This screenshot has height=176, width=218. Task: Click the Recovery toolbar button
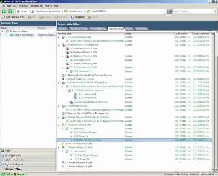(x=61, y=17)
